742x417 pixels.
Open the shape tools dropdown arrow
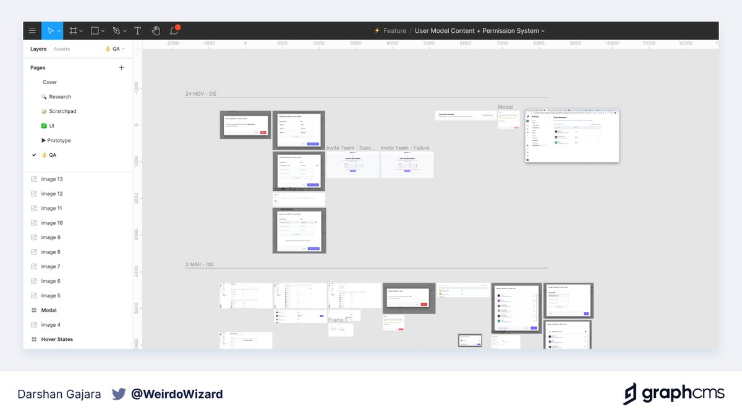103,31
